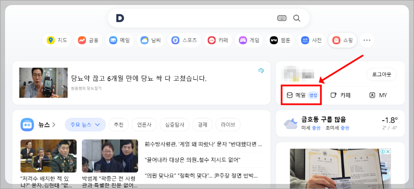Viewport: 414px width, 189px height.
Task: Open the 뉴스 heading link
Action: point(46,124)
